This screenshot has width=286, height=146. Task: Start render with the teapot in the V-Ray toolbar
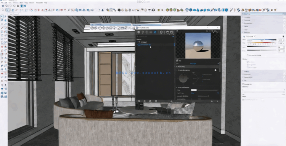point(100,28)
